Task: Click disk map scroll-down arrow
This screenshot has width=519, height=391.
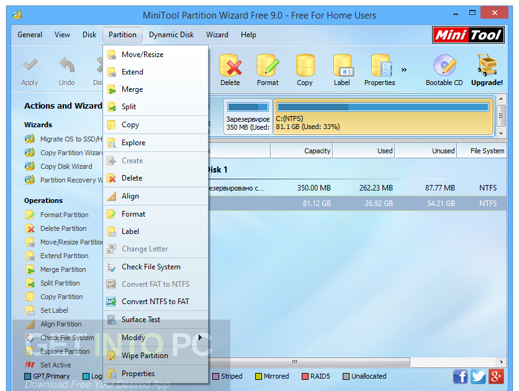Action: coord(501,133)
